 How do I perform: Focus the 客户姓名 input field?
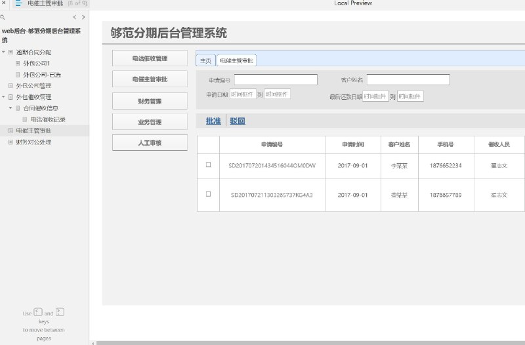(408, 79)
